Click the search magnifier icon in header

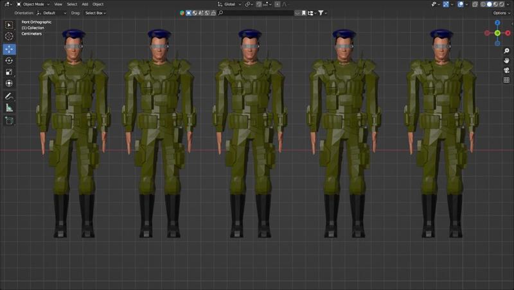pyautogui.click(x=220, y=13)
